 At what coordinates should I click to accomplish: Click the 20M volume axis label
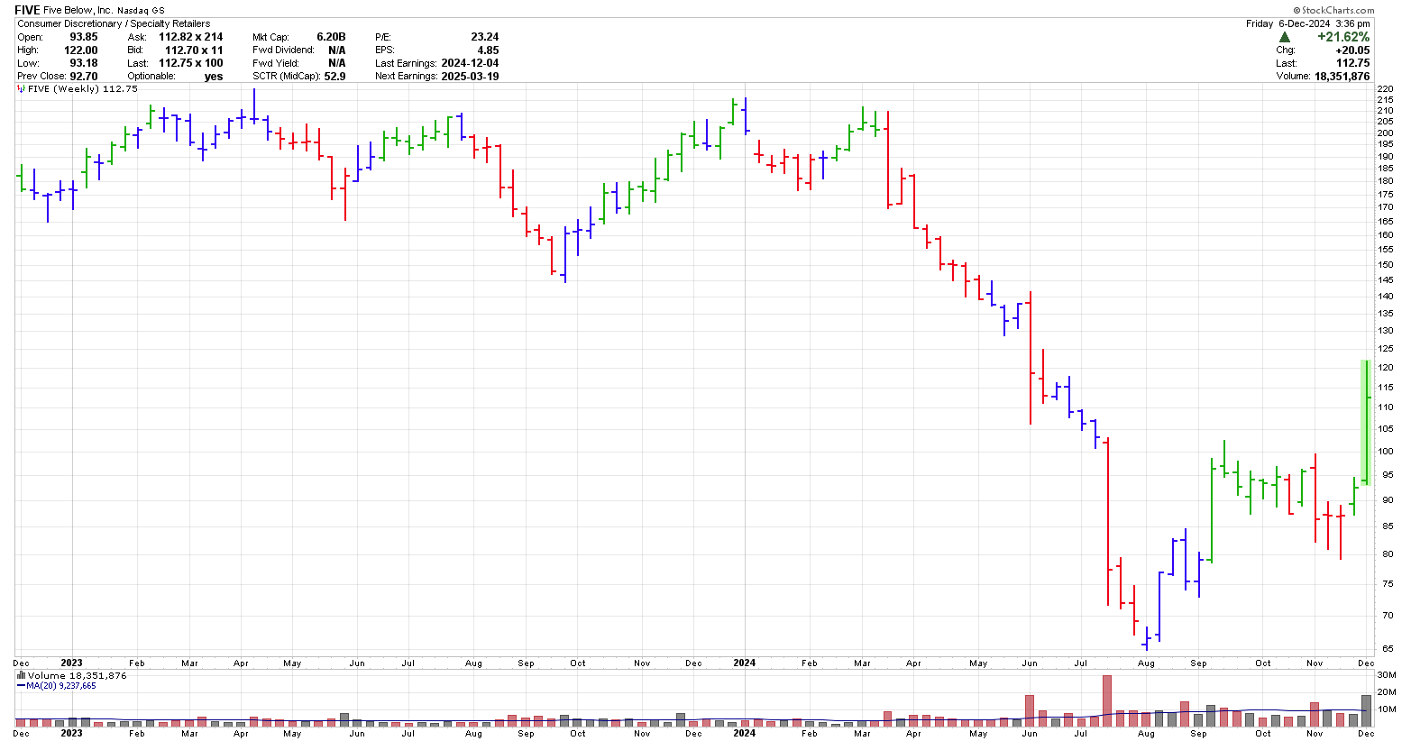(x=1386, y=692)
